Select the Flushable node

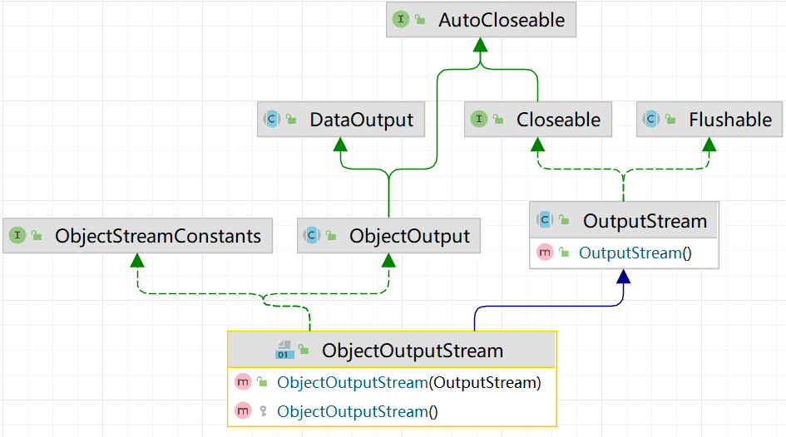click(x=729, y=120)
